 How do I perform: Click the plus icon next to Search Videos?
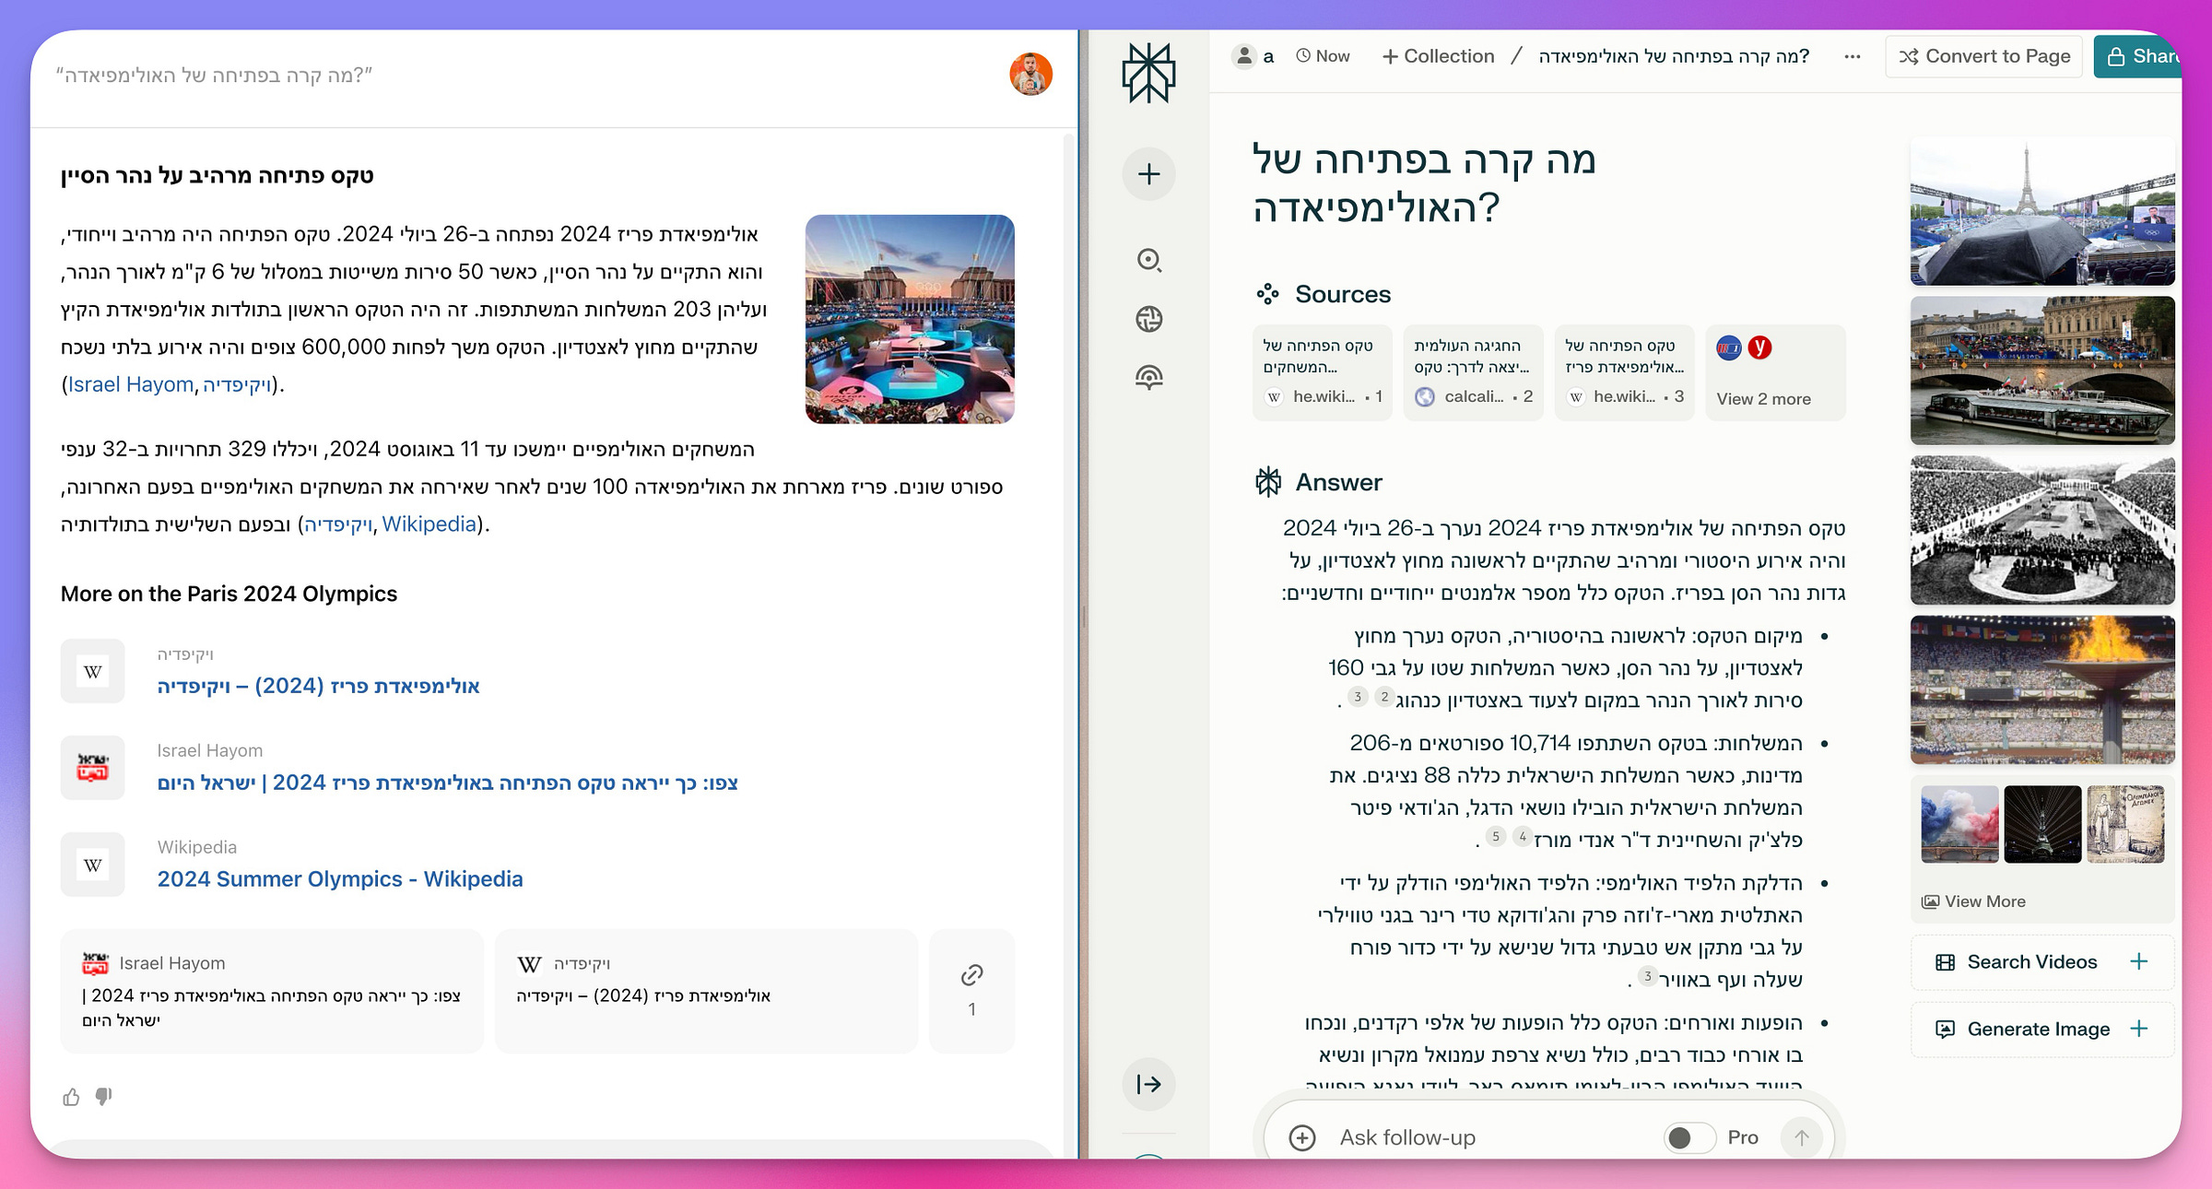(2139, 961)
